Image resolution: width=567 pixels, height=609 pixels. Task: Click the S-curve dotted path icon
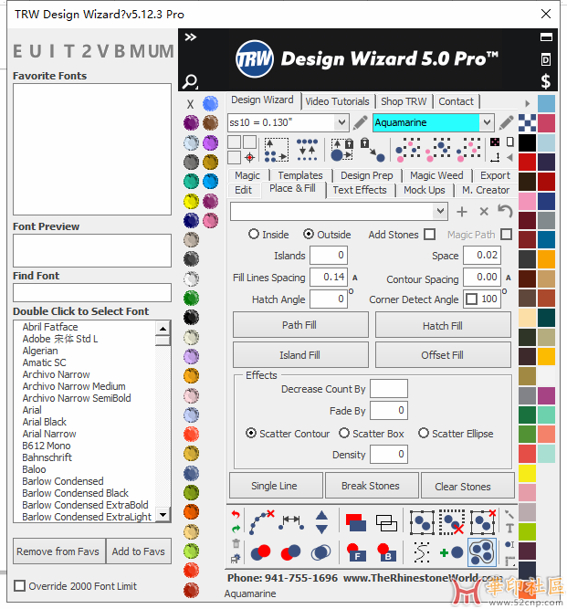point(422,552)
